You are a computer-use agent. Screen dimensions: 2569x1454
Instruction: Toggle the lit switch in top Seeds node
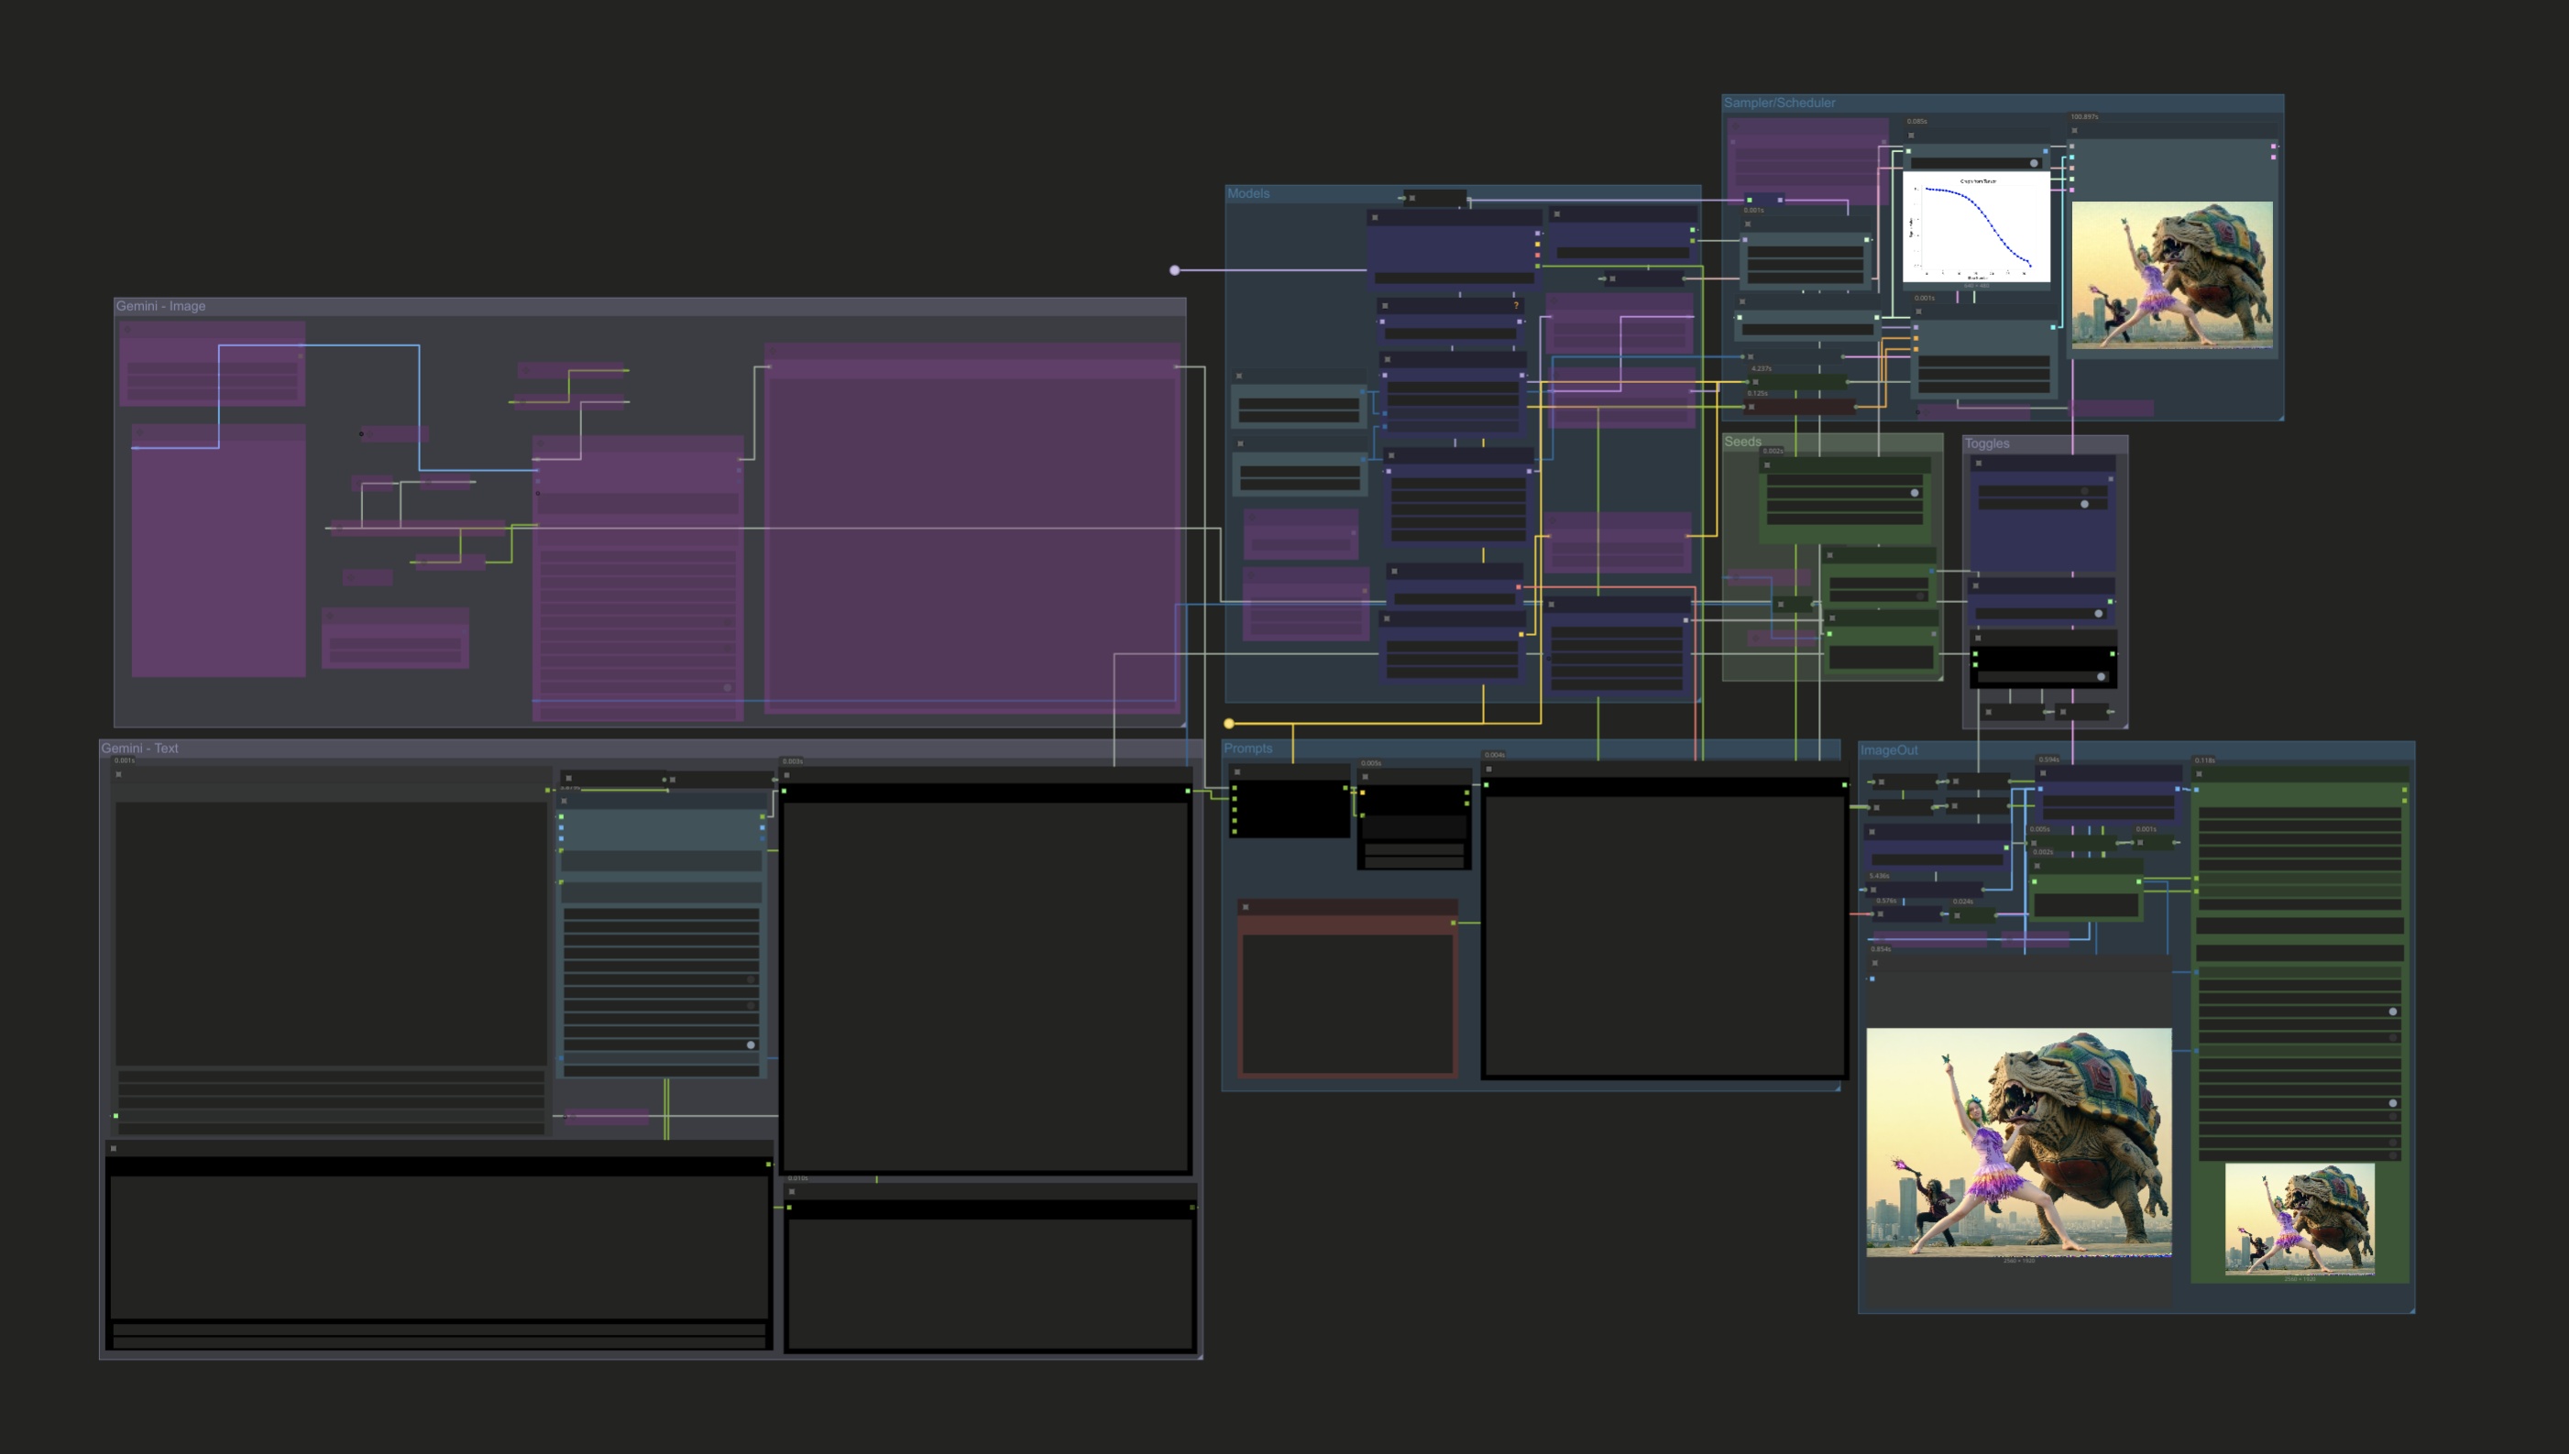click(1915, 492)
